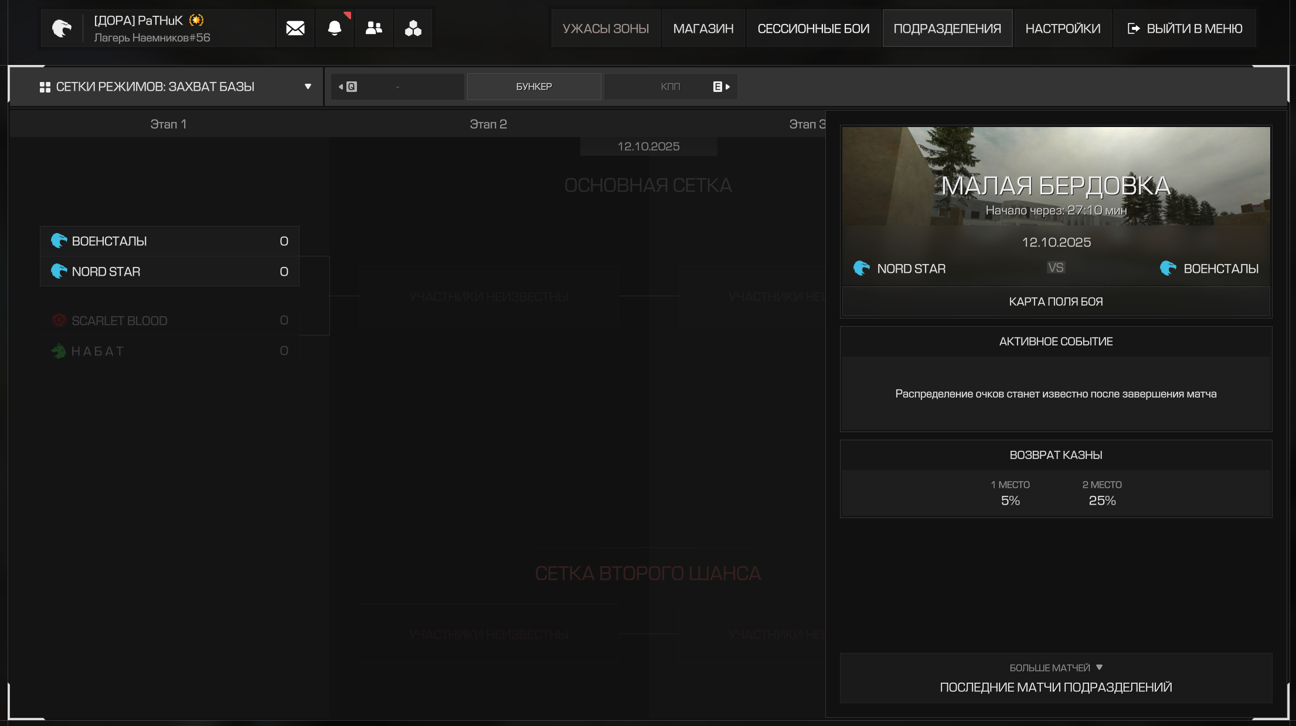Viewport: 1296px width, 726px height.
Task: Open the Подразделения menu
Action: point(947,28)
